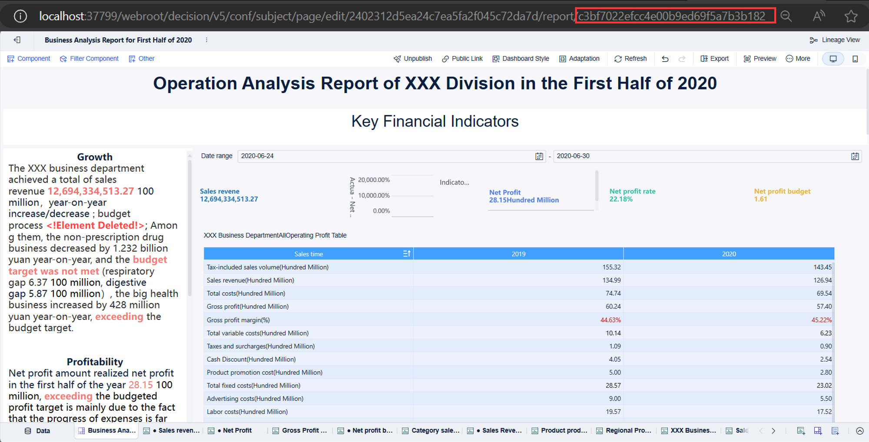
Task: Open the start date calendar picker
Action: 539,156
